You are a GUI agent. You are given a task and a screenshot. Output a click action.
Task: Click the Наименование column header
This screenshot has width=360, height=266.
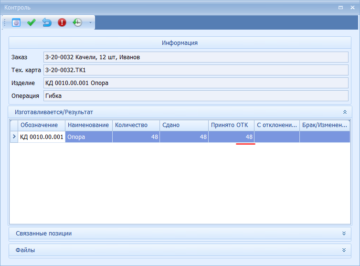(88, 125)
